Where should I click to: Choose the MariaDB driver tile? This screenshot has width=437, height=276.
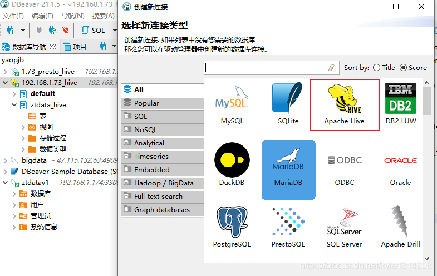pos(288,170)
